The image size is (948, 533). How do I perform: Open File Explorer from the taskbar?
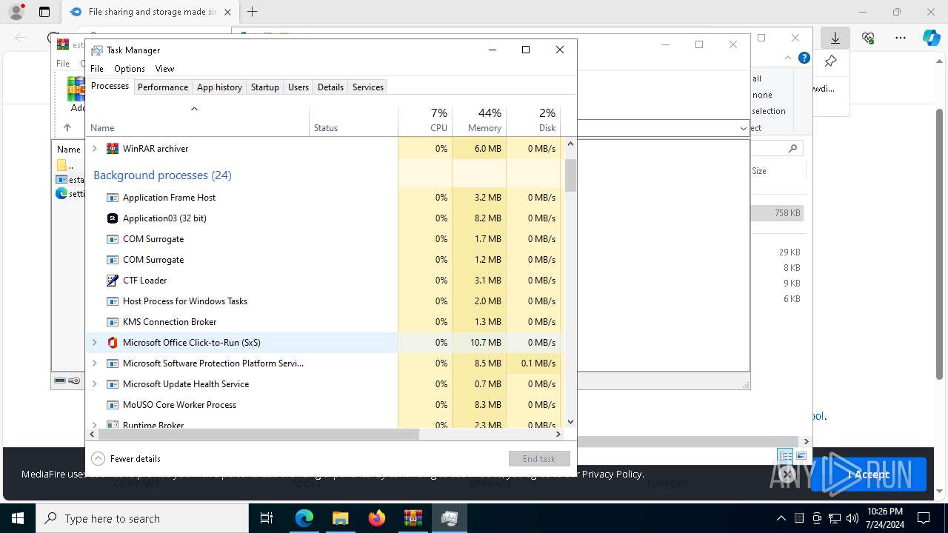(x=341, y=518)
